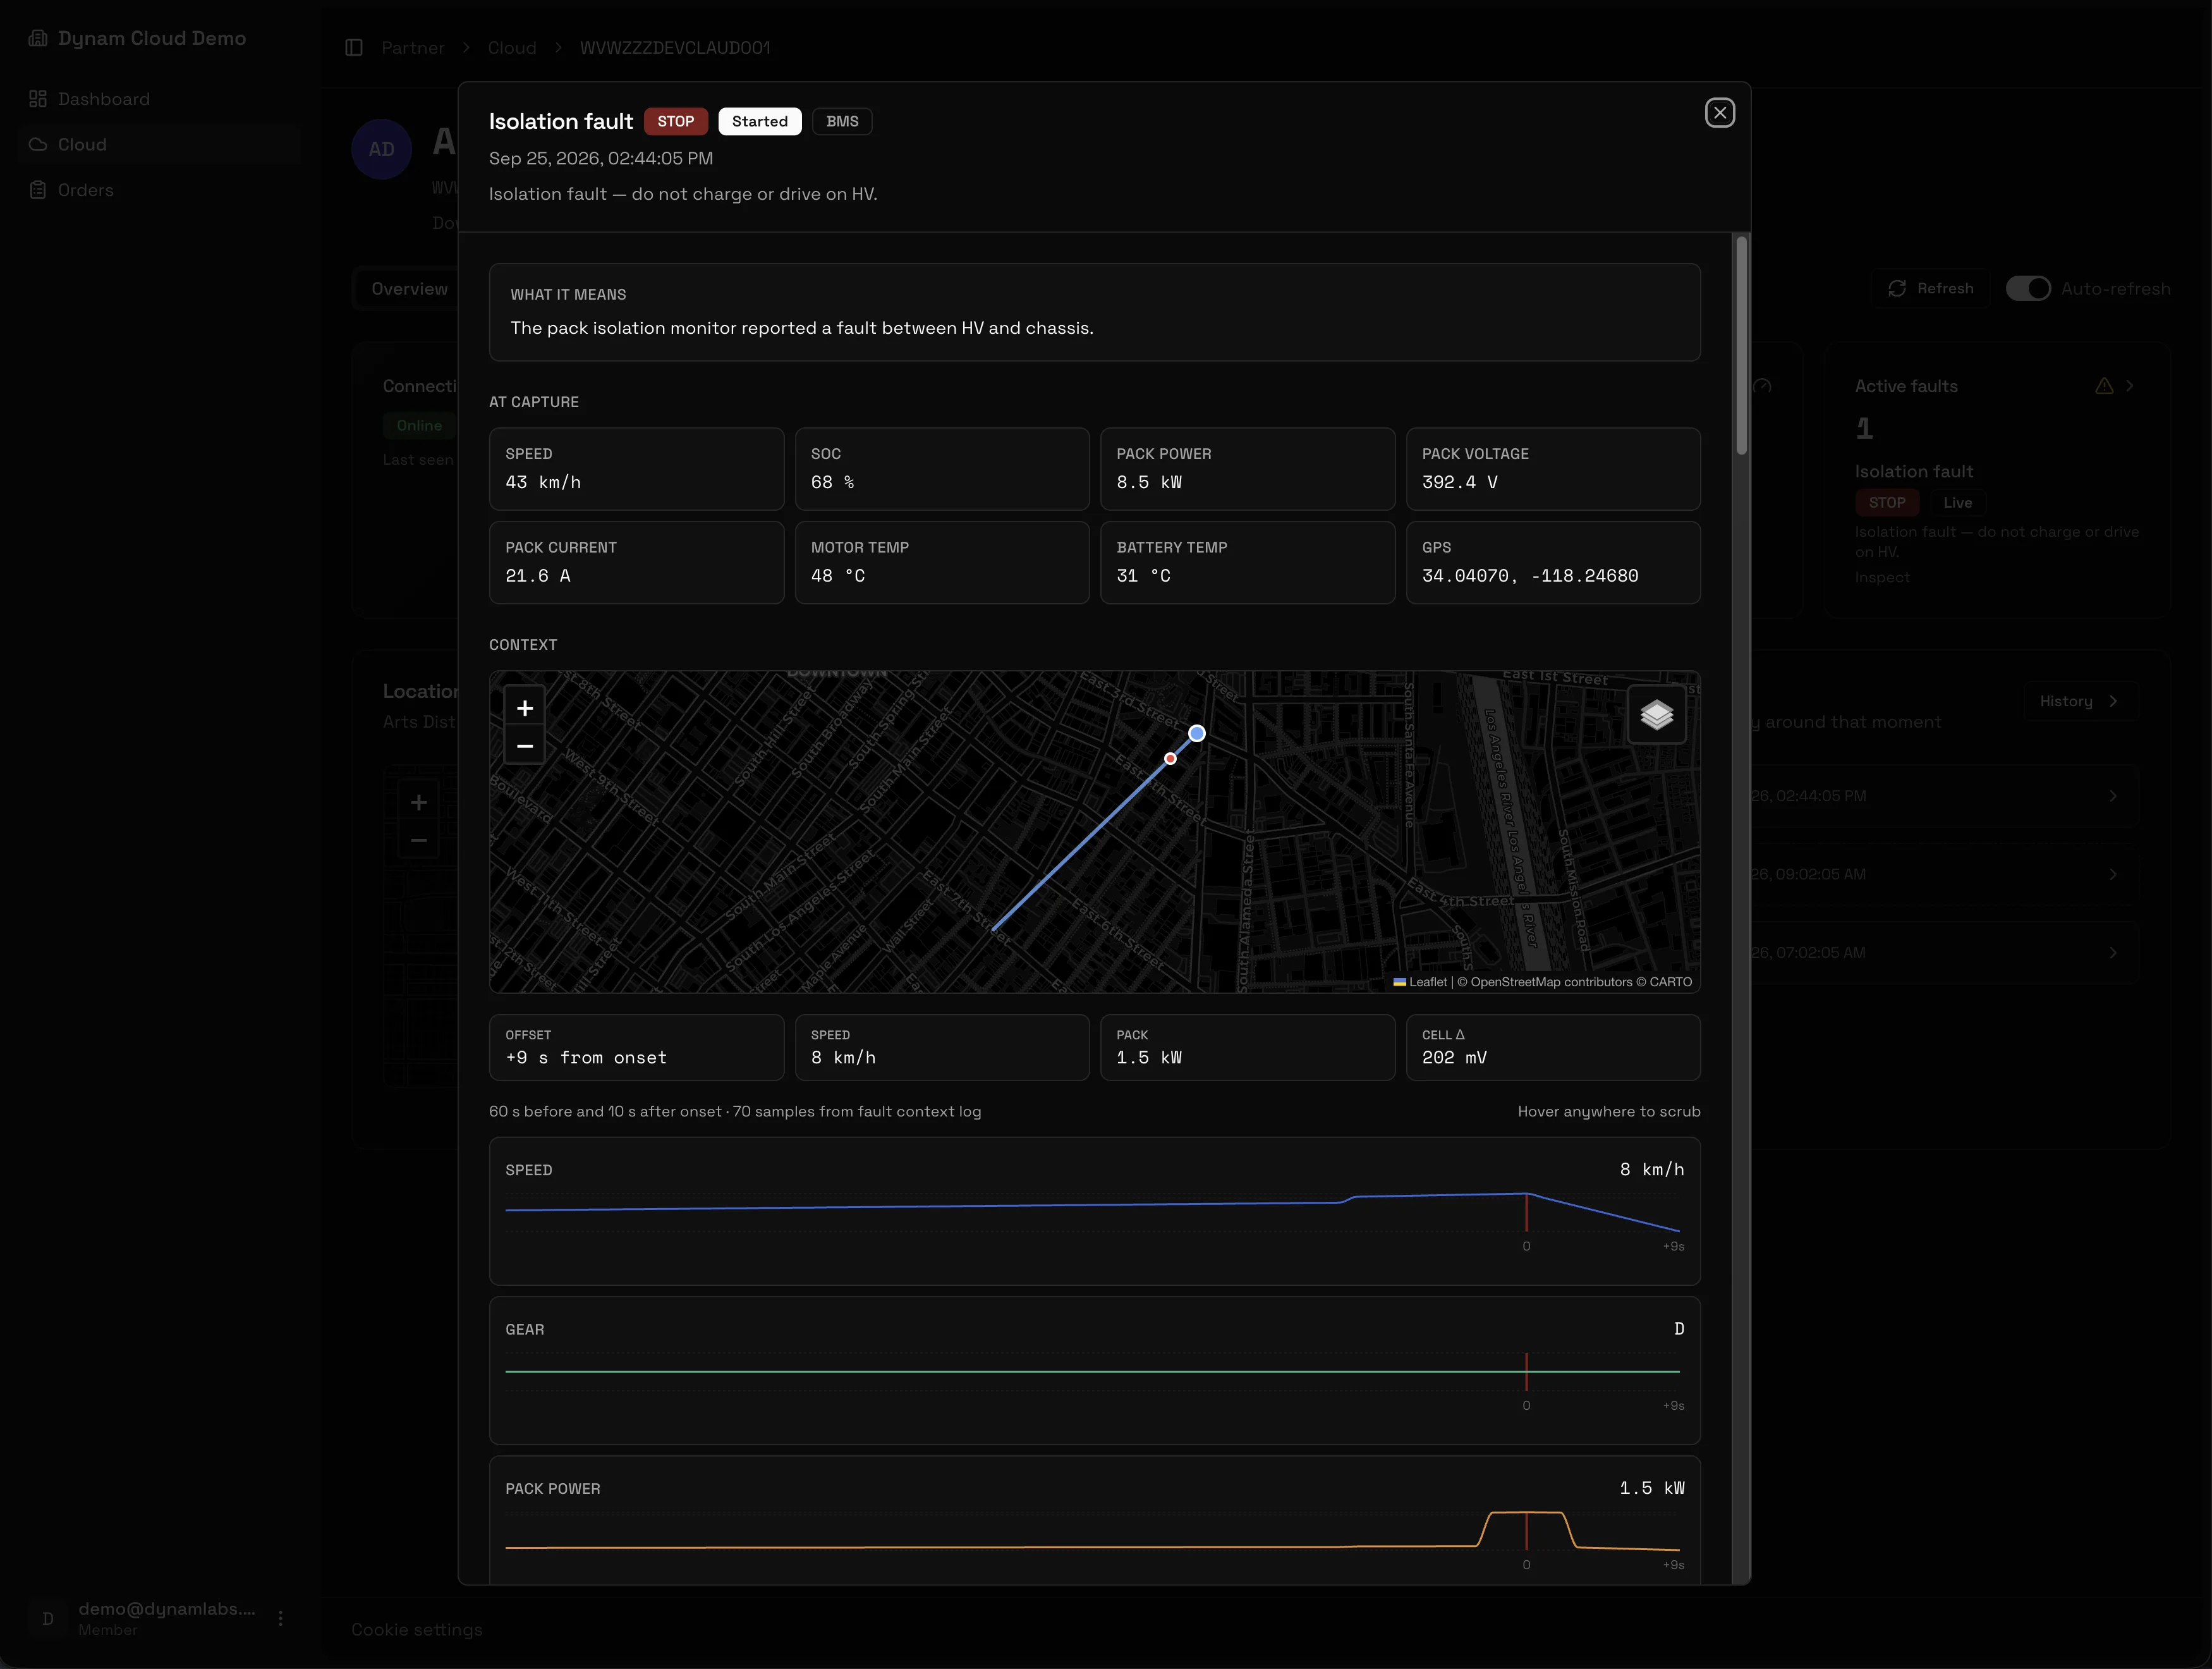Toggle the Auto-refresh switch
Screen dimensions: 2212x1669
(x=2028, y=288)
